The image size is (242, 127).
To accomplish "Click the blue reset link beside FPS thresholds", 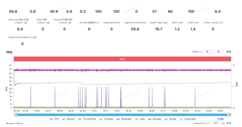I will 228,52.
